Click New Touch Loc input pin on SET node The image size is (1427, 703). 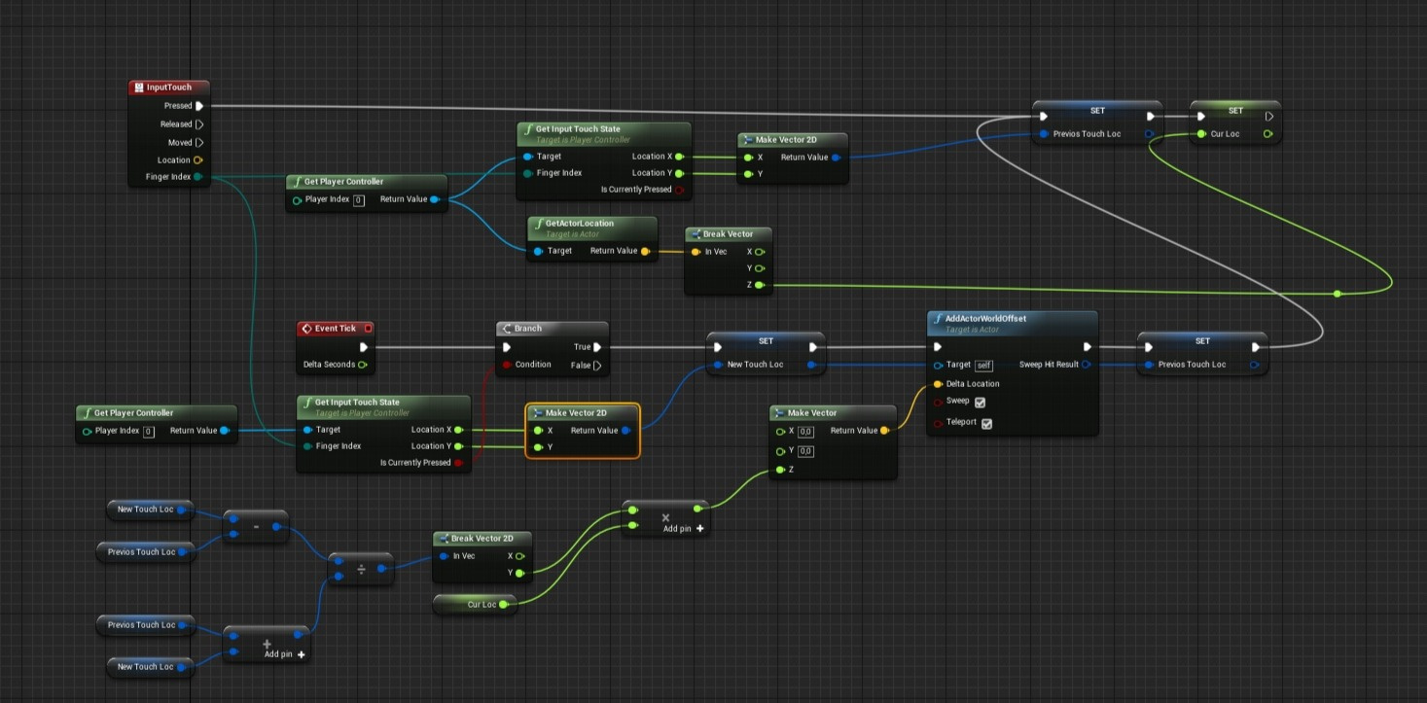pos(718,365)
